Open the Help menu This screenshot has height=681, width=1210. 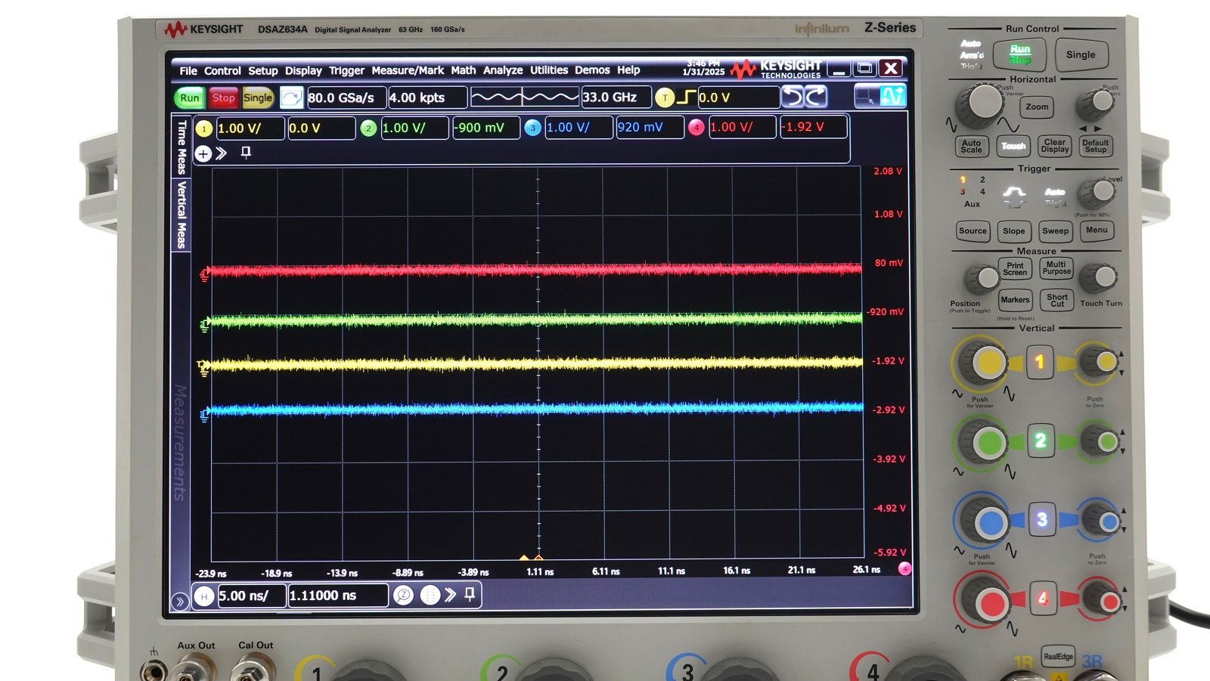(x=628, y=70)
